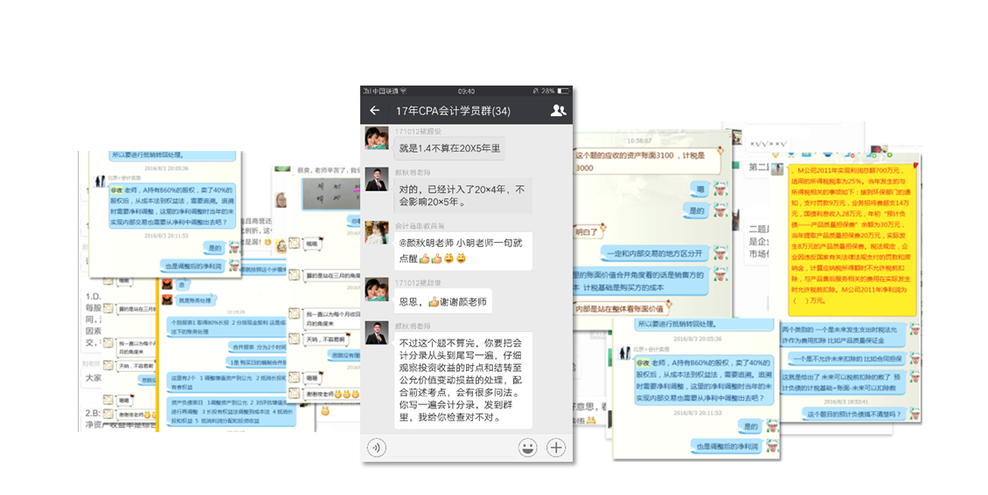
Task: Tap the back arrow in chat header
Action: click(x=375, y=111)
